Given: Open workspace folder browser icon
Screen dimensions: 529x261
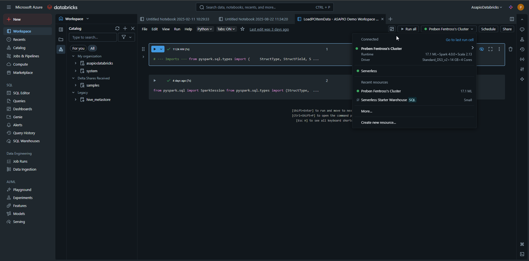Looking at the screenshot, I should click(x=61, y=39).
